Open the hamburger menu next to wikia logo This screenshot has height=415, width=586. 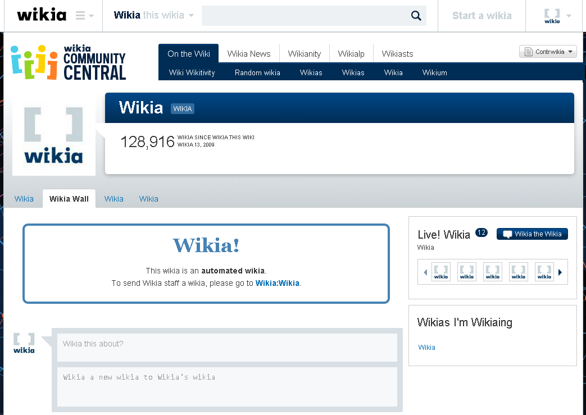click(84, 16)
